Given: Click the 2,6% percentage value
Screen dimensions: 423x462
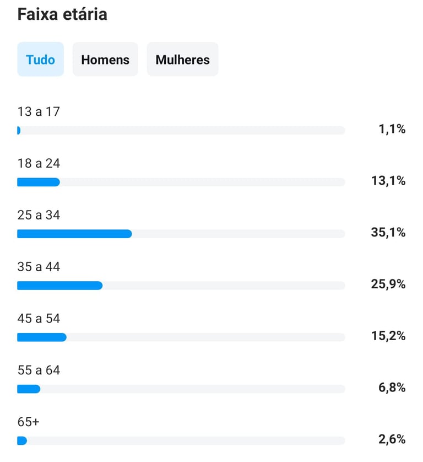Looking at the screenshot, I should (x=392, y=439).
